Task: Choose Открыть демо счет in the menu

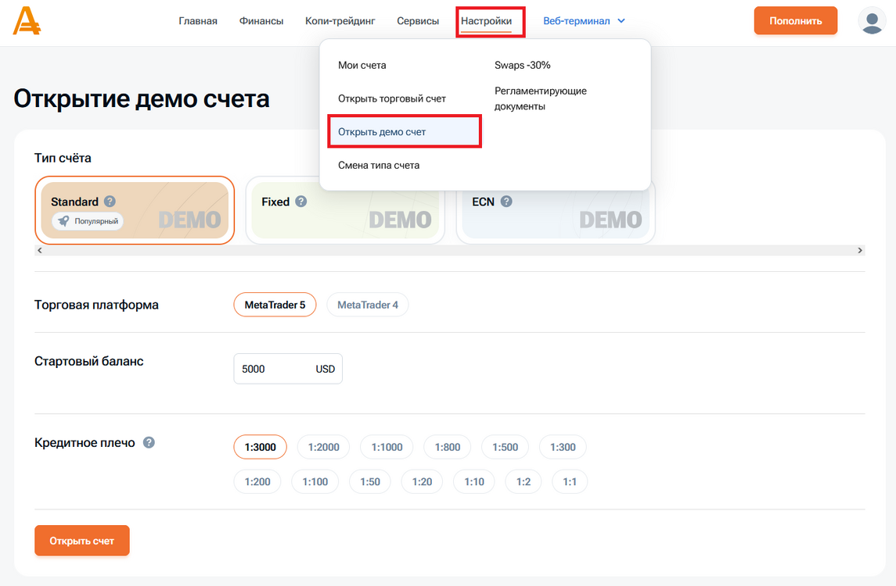Action: (405, 132)
